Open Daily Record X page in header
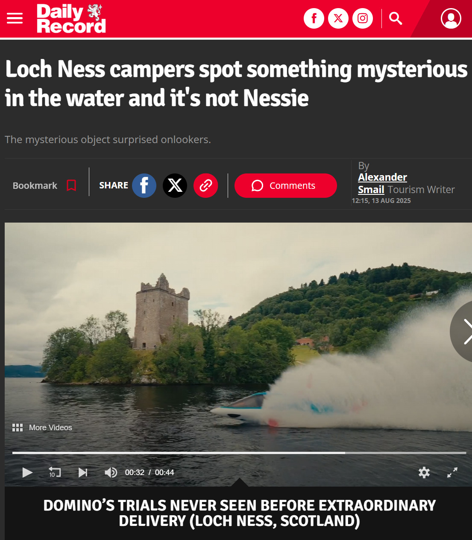This screenshot has height=540, width=472. point(338,18)
